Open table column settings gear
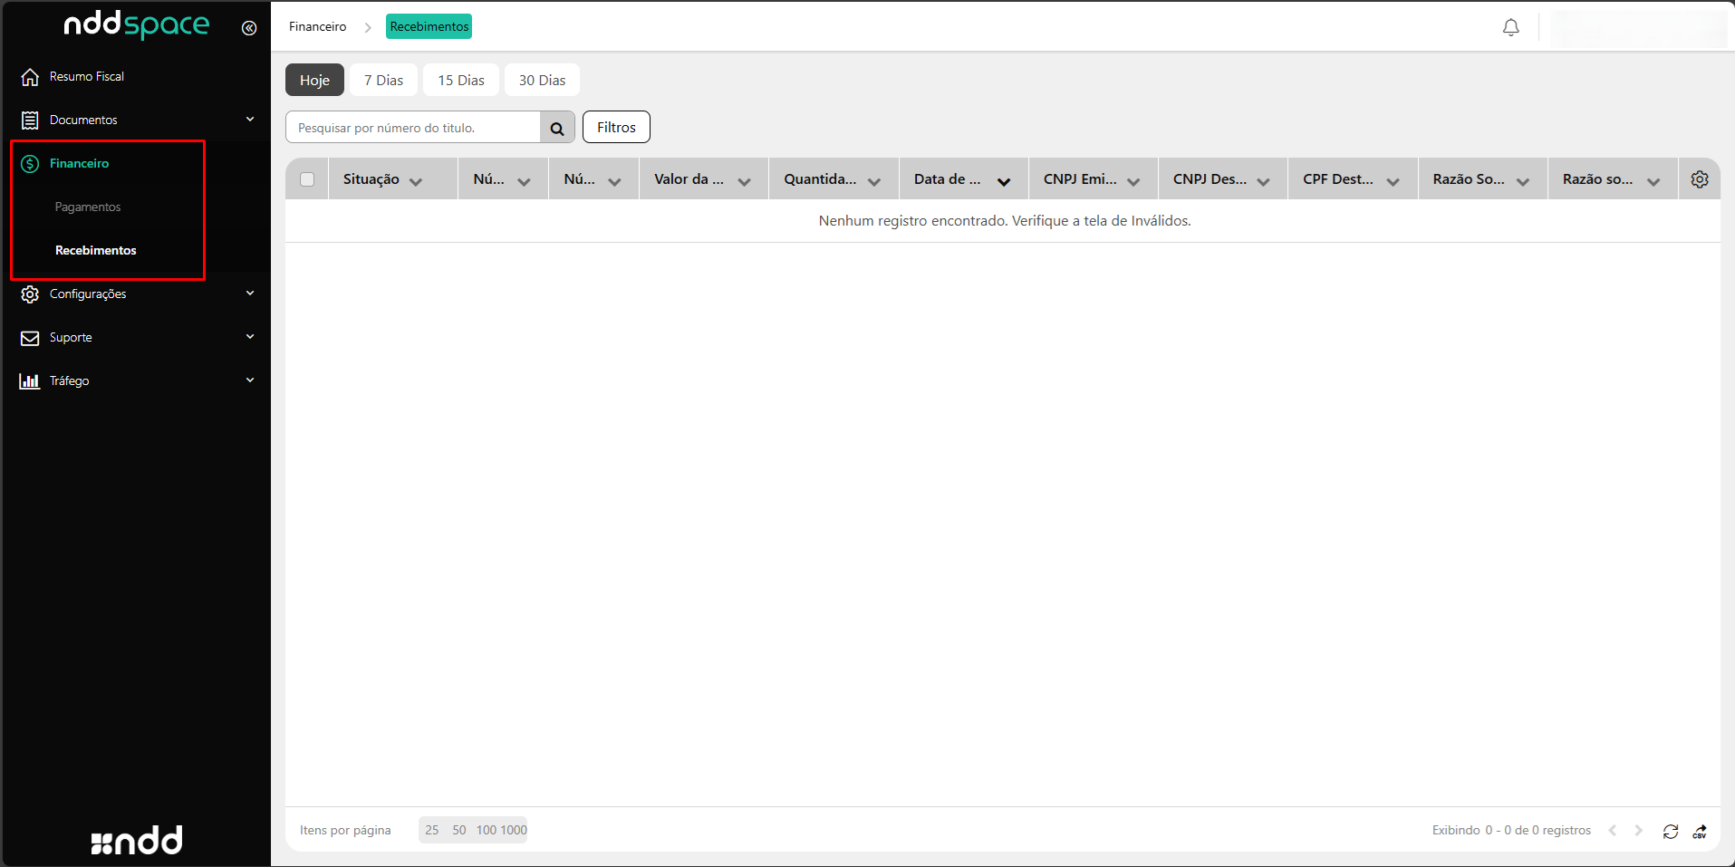1735x867 pixels. (x=1699, y=179)
